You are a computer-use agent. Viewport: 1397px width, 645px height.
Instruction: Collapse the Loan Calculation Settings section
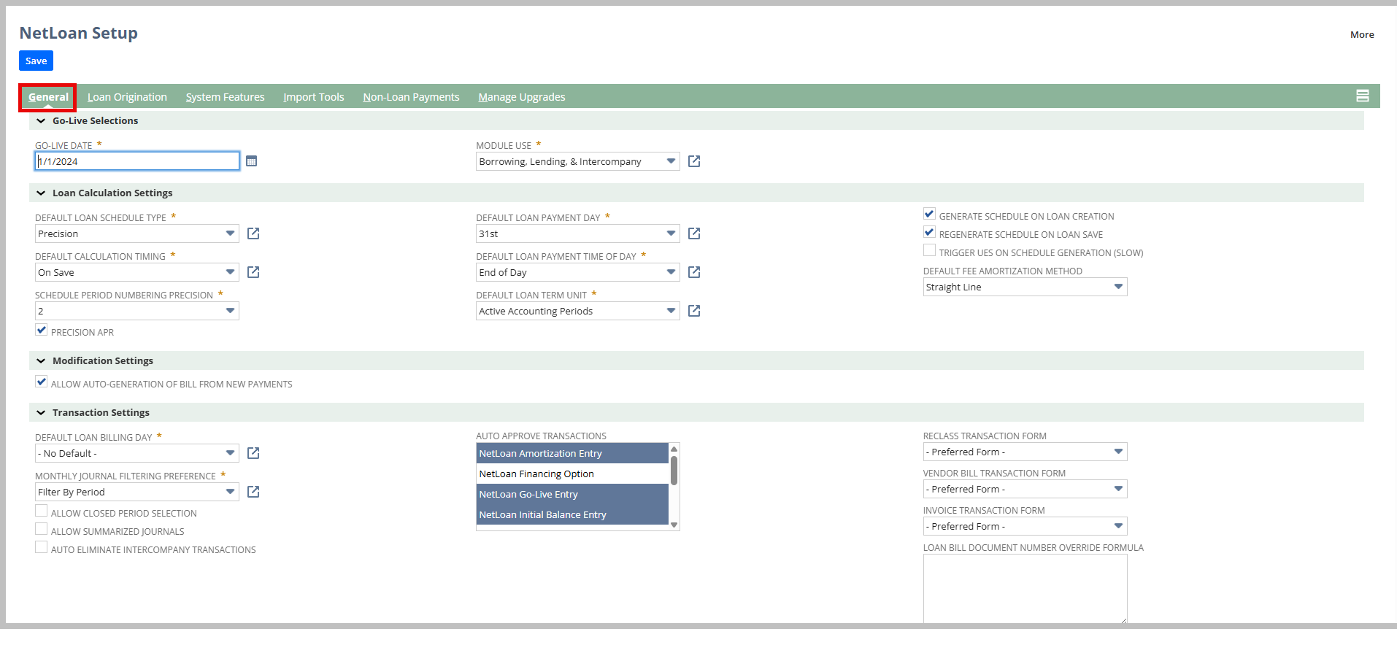(41, 193)
